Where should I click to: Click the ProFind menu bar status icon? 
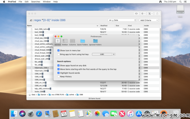(160, 2)
